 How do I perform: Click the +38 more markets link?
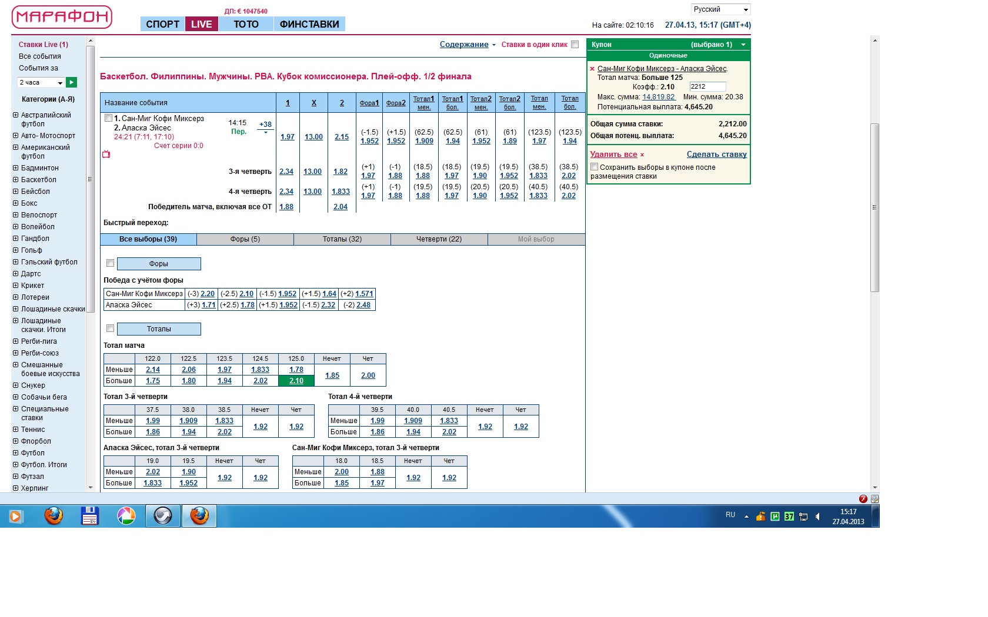(266, 125)
